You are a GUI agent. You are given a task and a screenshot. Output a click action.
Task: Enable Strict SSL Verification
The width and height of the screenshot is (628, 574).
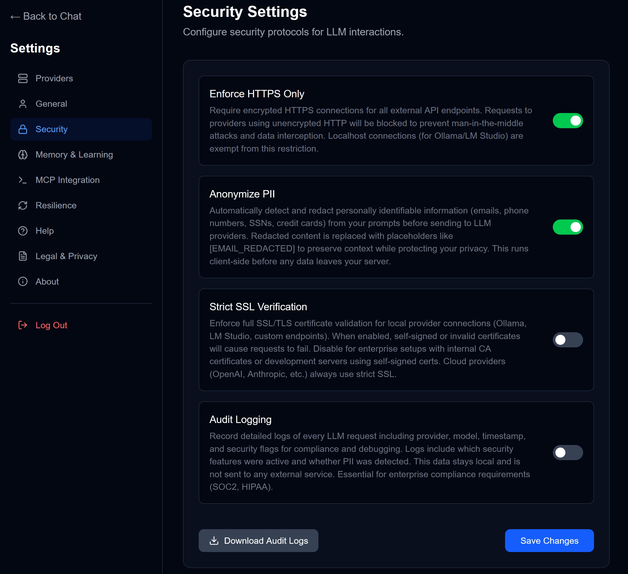(x=568, y=339)
